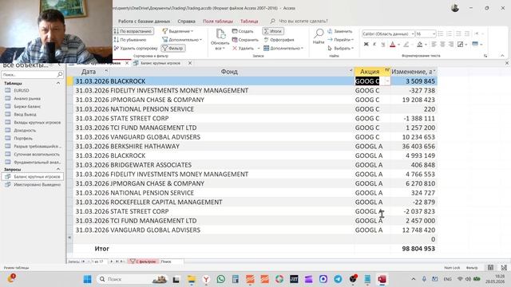Screen dimensions: 511x287
Task: Sort descending with По убыванию
Action: coord(130,40)
